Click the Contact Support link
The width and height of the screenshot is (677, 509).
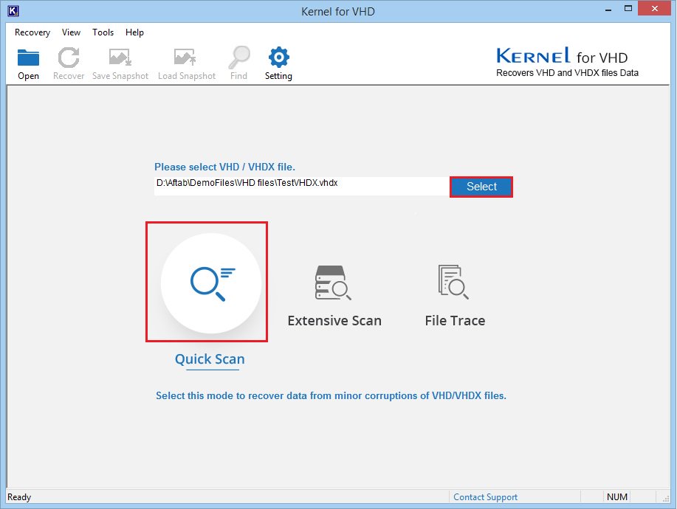[485, 497]
